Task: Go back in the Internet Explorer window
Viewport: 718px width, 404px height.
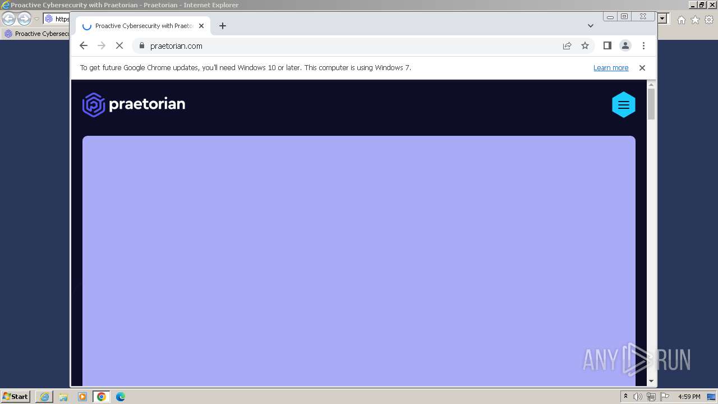Action: coord(9,19)
